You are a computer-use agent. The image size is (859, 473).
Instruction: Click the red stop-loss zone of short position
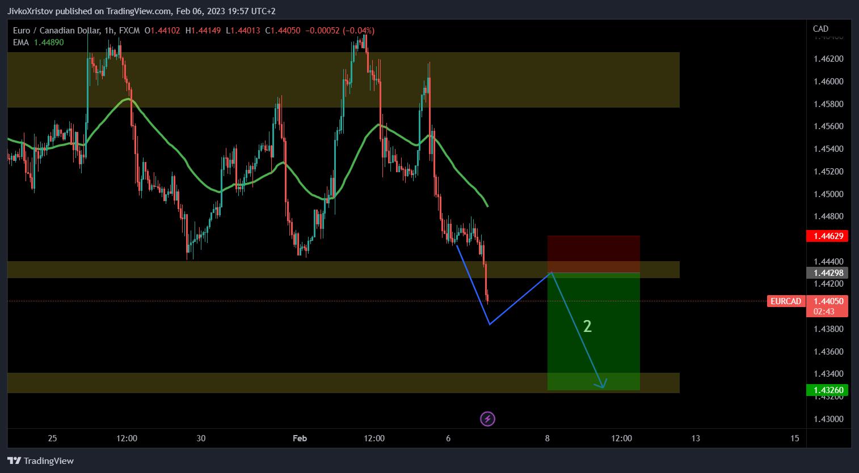[593, 254]
